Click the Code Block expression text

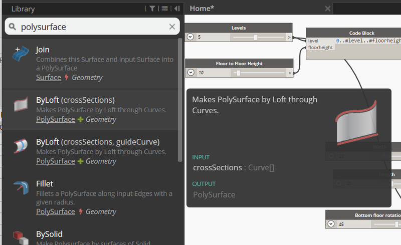(368, 41)
